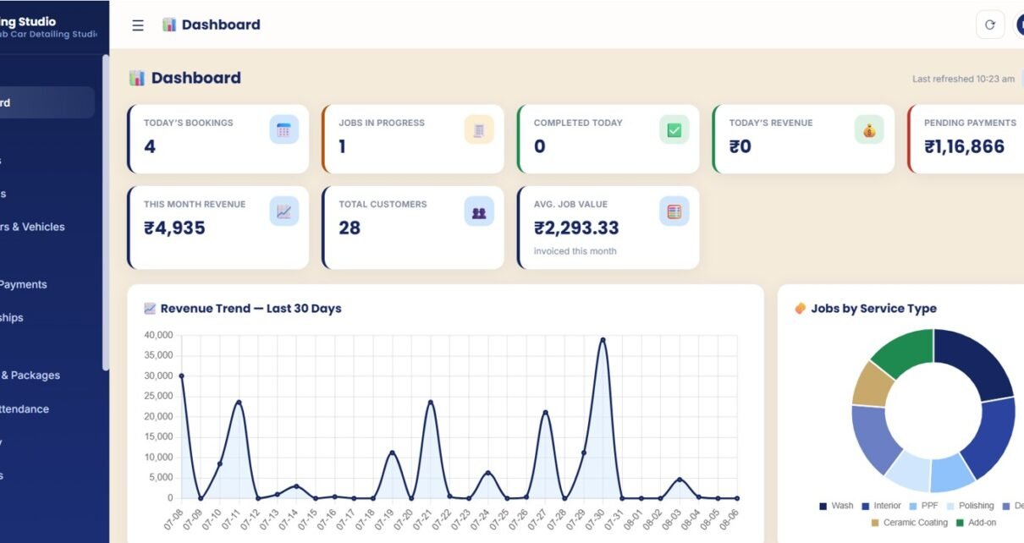The width and height of the screenshot is (1024, 543).
Task: Click the Today's Revenue money bag icon
Action: tap(869, 130)
